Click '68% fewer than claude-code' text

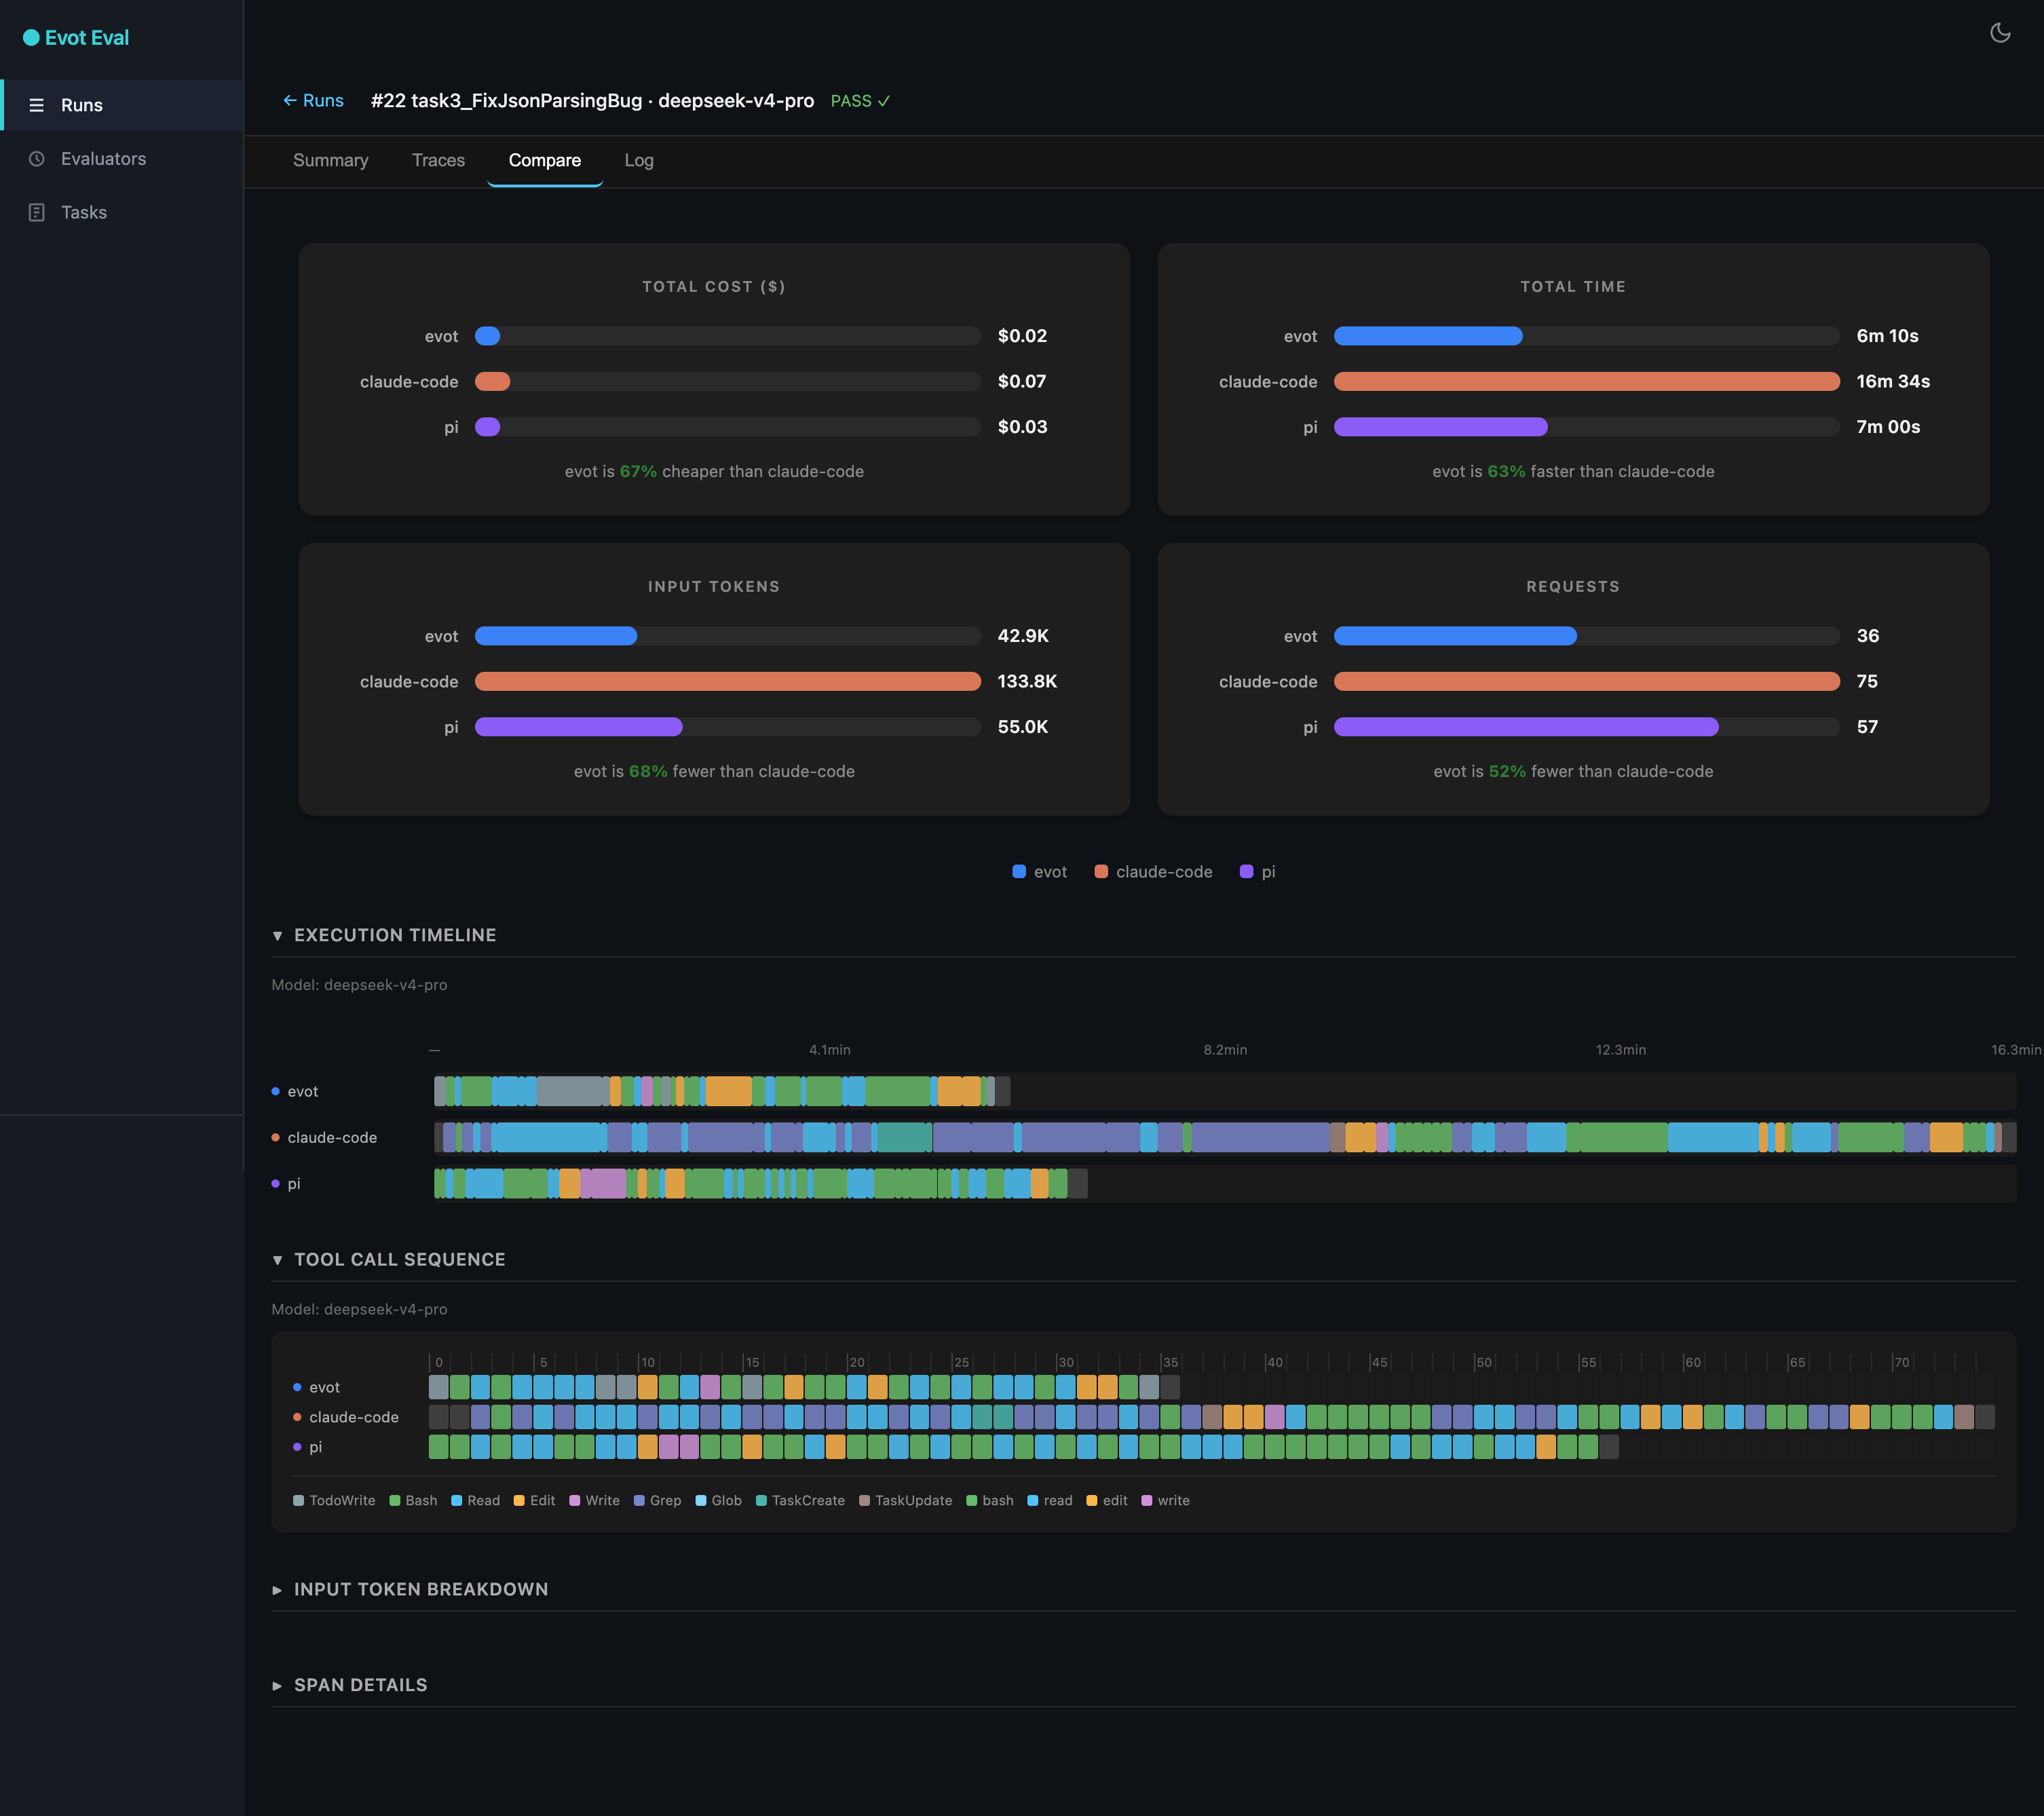(x=742, y=771)
